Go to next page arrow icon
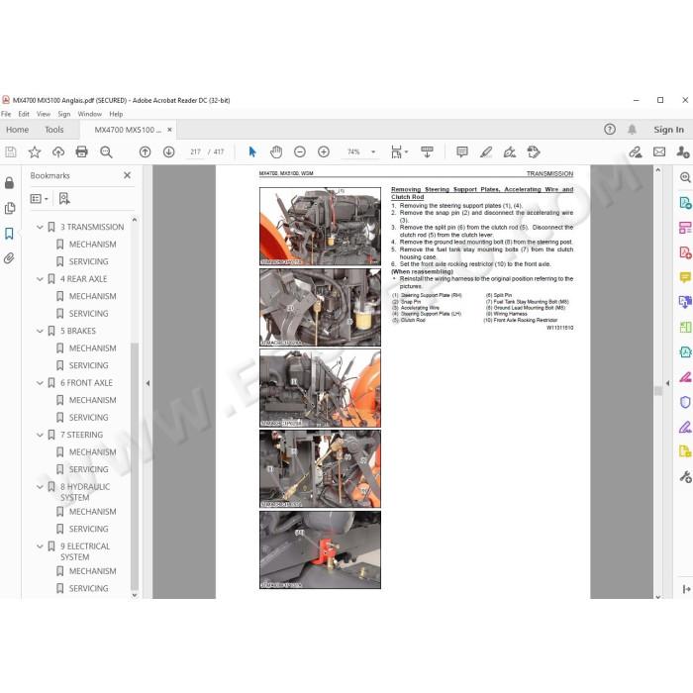The image size is (693, 693). pos(169,152)
